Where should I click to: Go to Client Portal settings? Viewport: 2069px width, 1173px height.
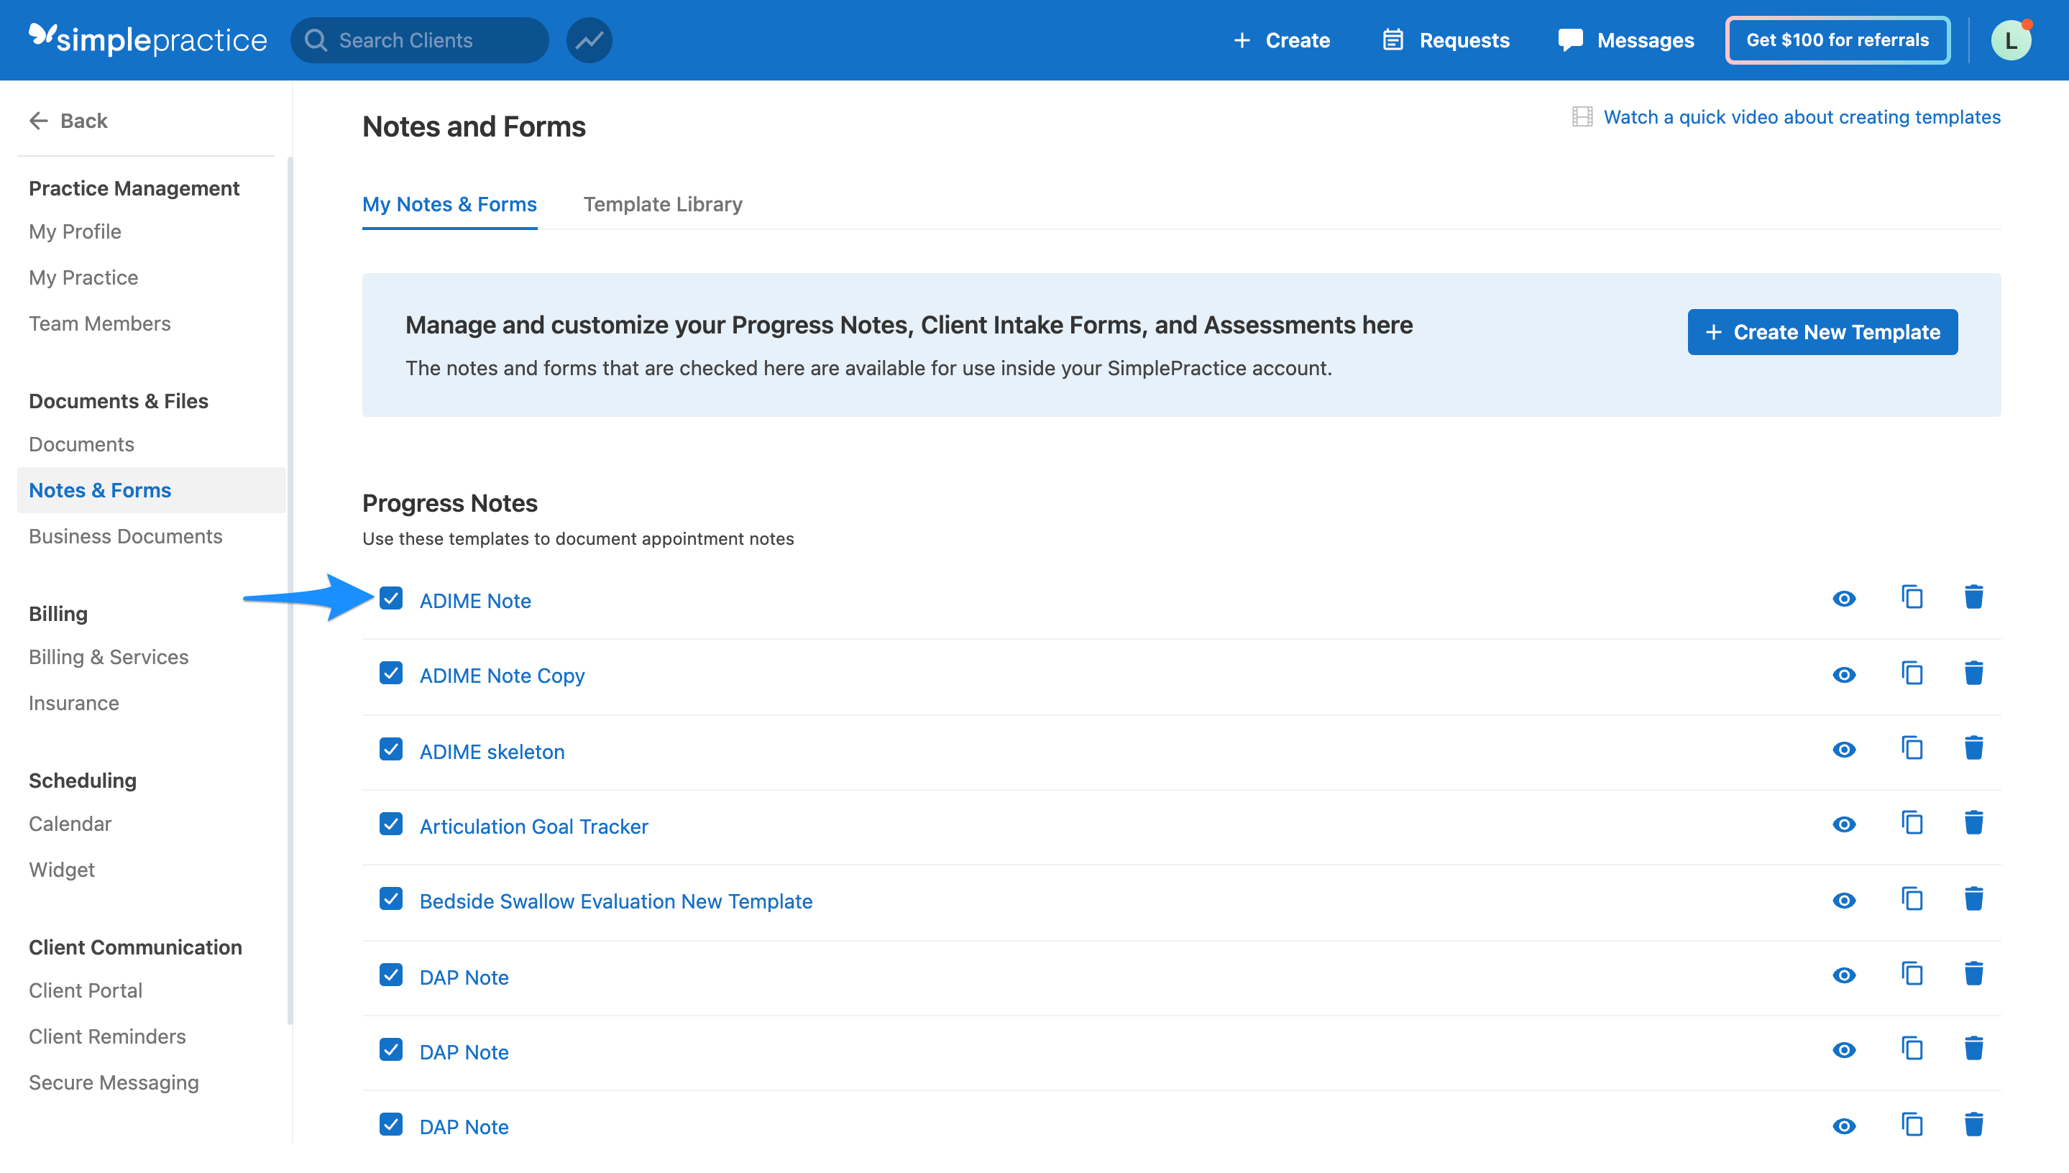[86, 990]
